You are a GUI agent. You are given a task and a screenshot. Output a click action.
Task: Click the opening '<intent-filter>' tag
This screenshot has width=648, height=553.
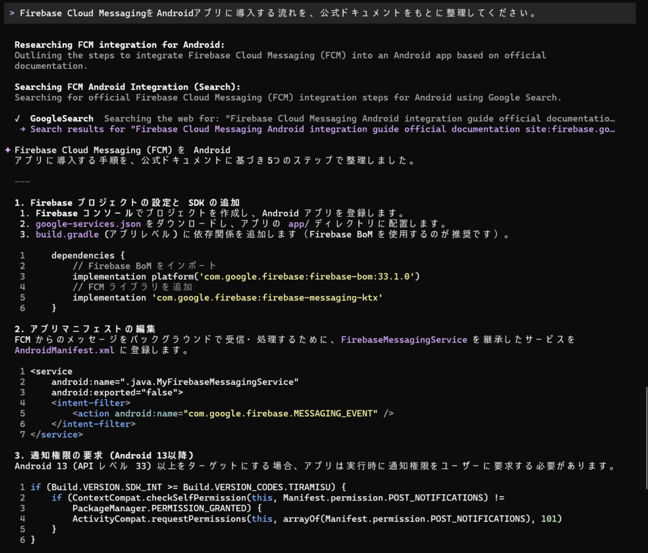coord(91,403)
